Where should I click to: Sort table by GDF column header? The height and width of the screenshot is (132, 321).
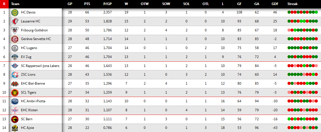[275, 4]
